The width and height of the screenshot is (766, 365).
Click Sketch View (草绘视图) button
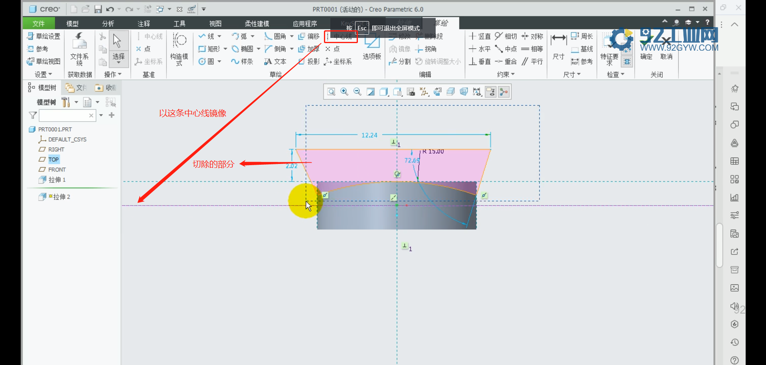(x=43, y=61)
